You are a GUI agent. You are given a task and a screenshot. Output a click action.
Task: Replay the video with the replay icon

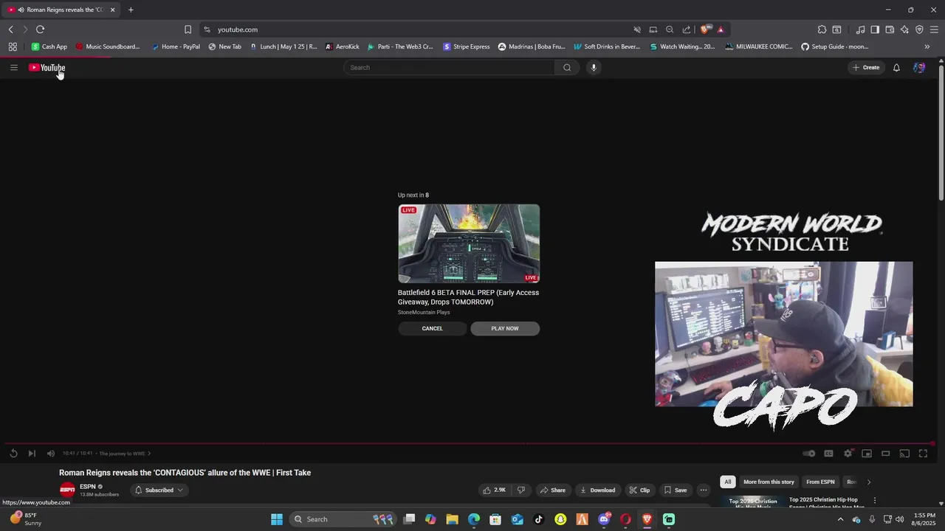tap(13, 454)
